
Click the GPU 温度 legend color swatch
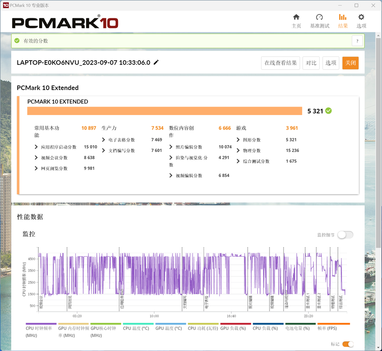[171, 324]
